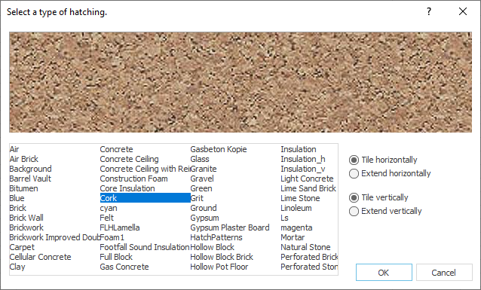Select Grit in the list
Viewport: 481px width, 290px height.
(197, 198)
